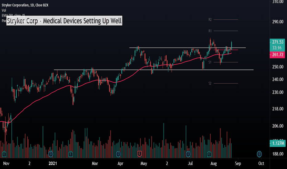Select the lower white horizontal support line
The image size is (287, 169).
tap(154, 70)
